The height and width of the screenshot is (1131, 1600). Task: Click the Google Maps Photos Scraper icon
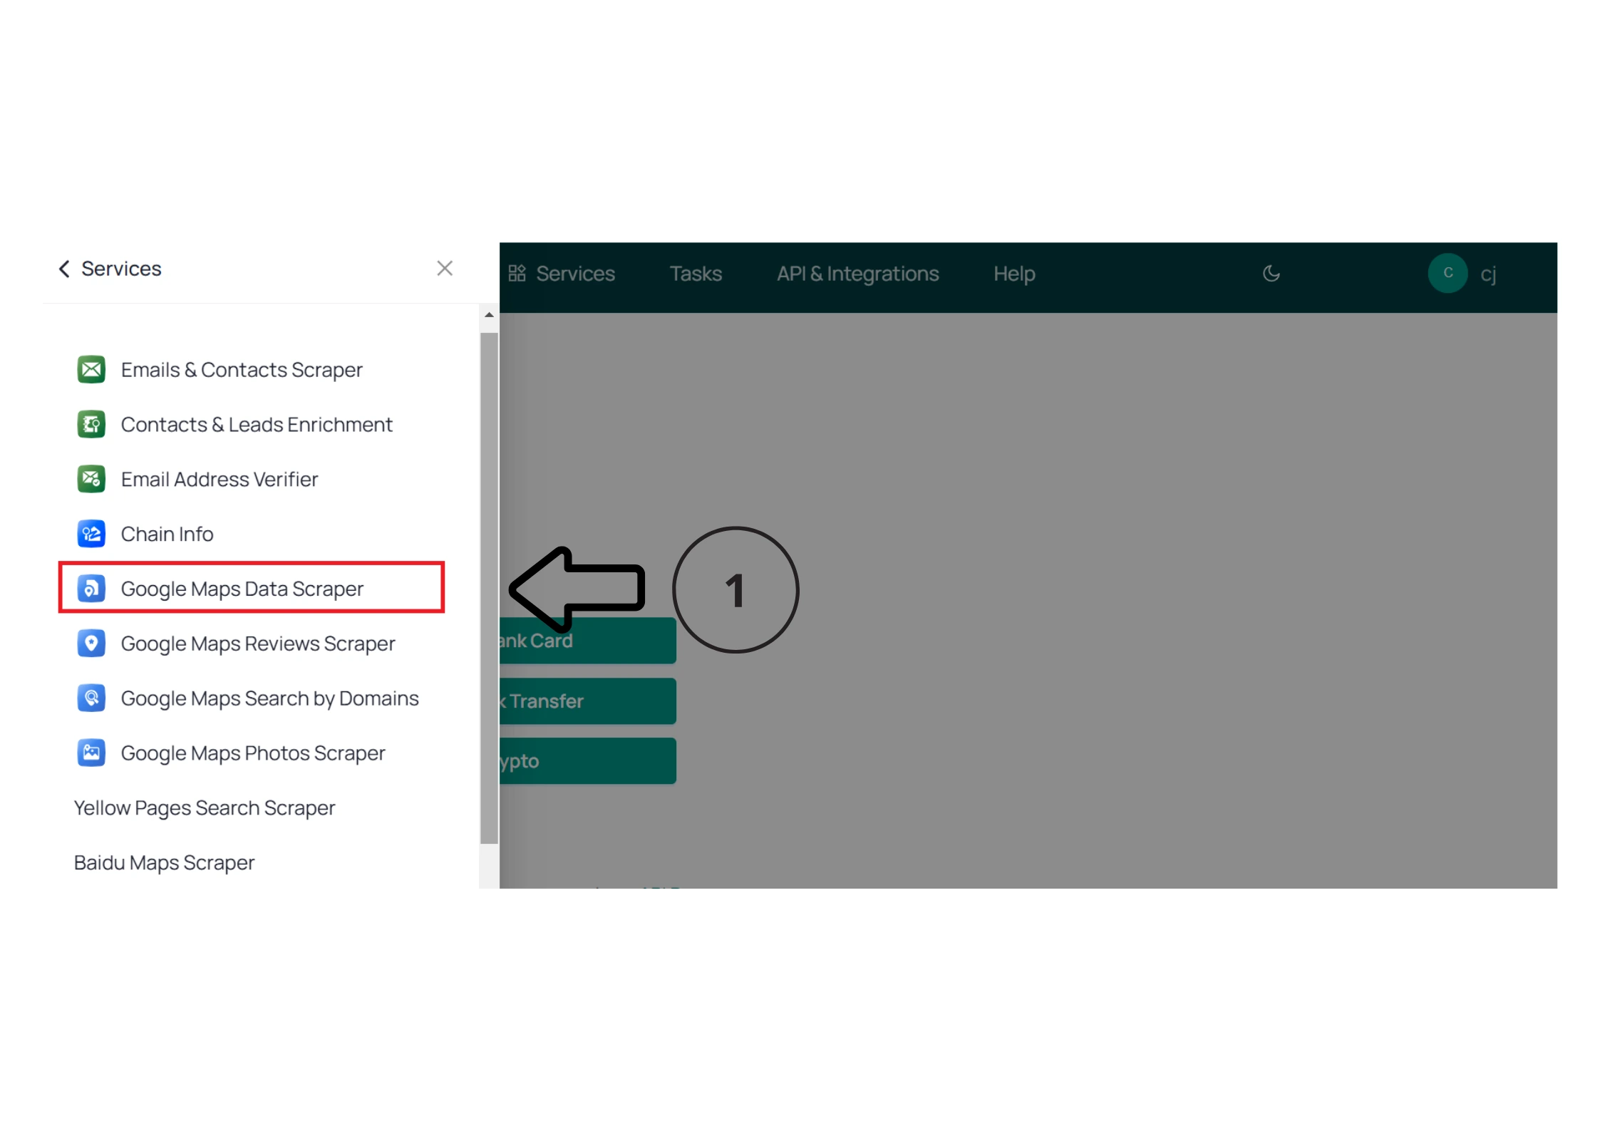91,753
